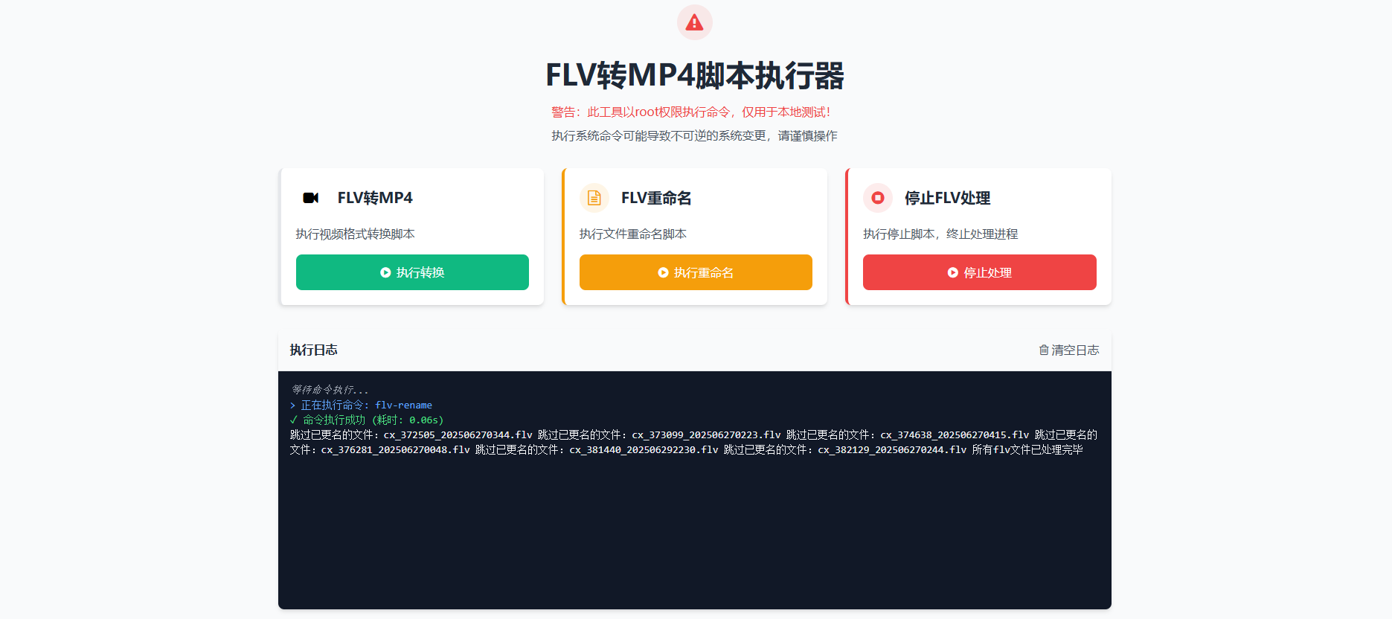Screen dimensions: 1392x619
Task: Click the 执行停止脚本 description text
Action: pyautogui.click(x=940, y=234)
